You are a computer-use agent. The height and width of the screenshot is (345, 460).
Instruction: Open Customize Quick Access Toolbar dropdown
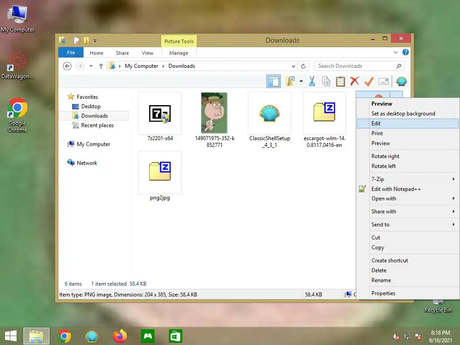(x=95, y=40)
